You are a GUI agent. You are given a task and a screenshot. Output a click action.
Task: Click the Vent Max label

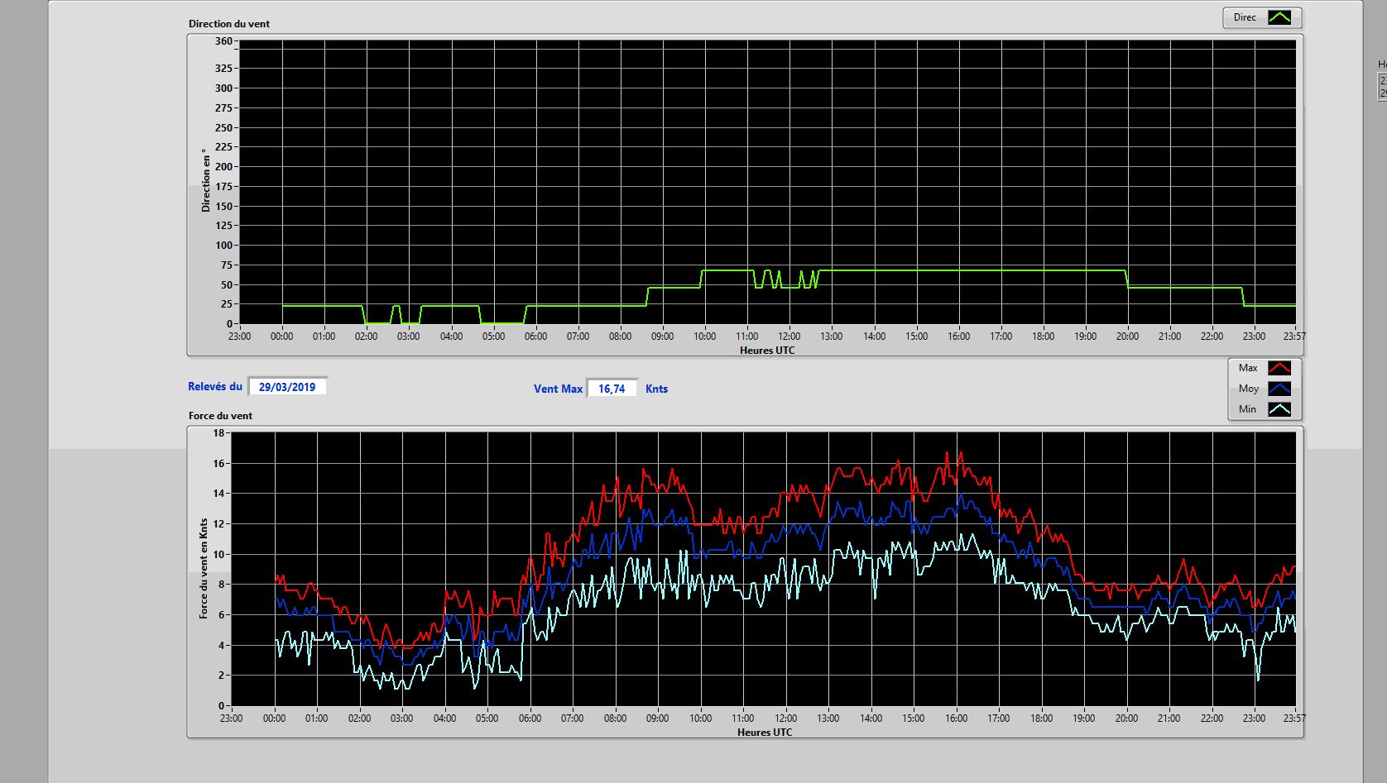tap(558, 389)
